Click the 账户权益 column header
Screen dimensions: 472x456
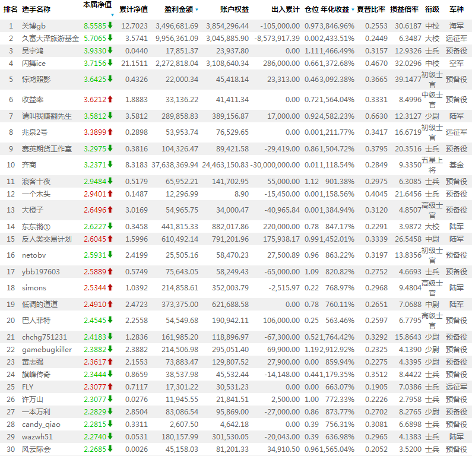click(x=235, y=9)
